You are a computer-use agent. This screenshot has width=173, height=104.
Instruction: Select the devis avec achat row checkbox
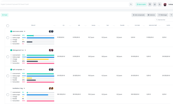8,38
